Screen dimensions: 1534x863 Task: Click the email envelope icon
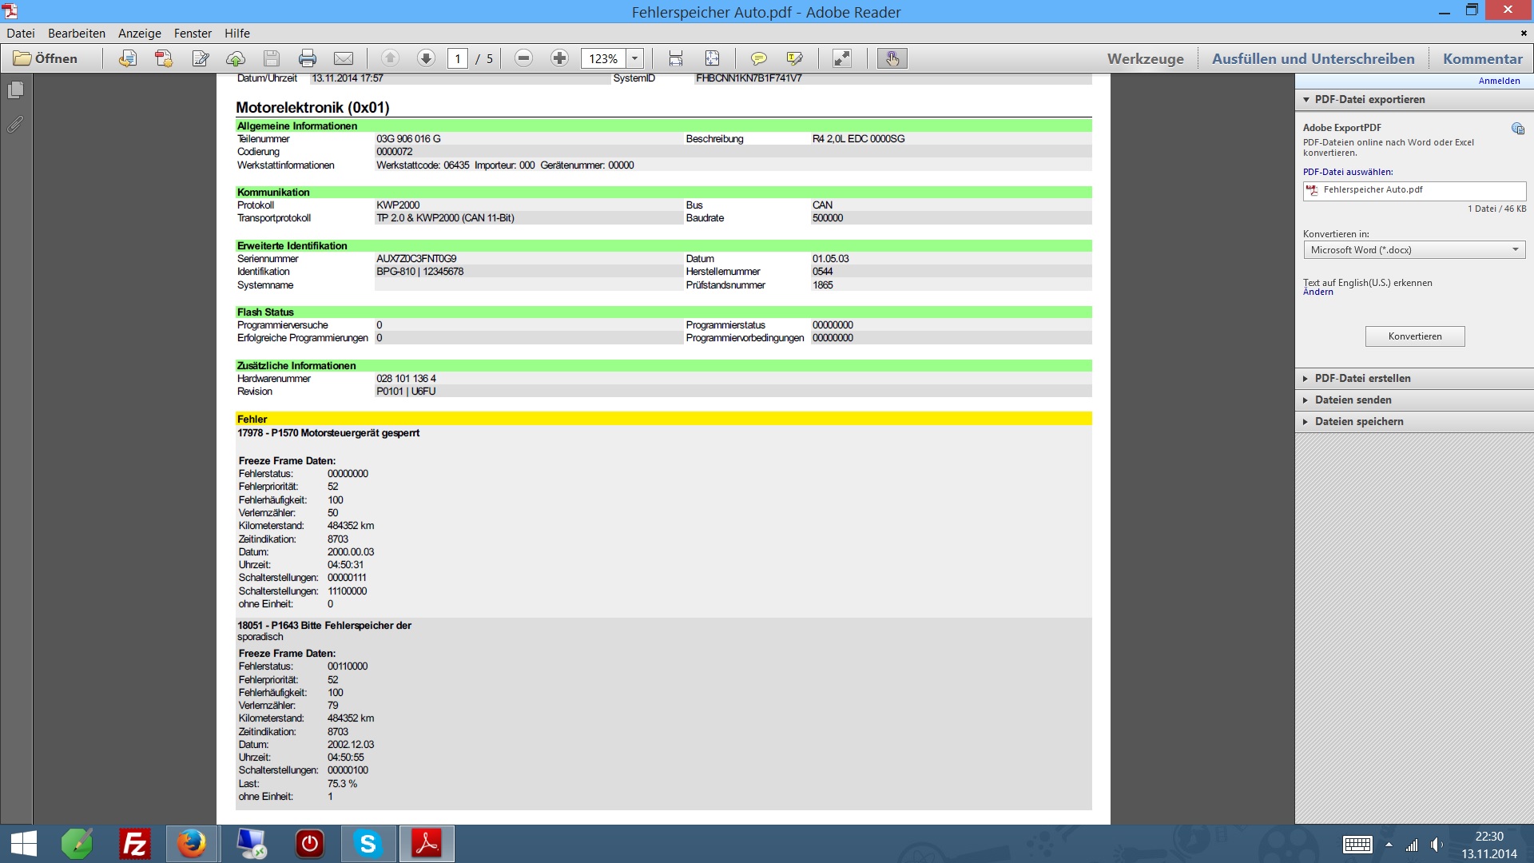point(344,58)
